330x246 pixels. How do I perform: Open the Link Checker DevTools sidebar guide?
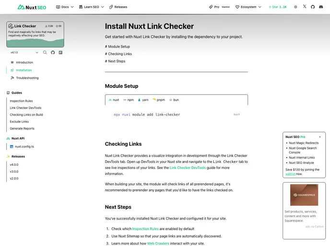click(x=25, y=108)
